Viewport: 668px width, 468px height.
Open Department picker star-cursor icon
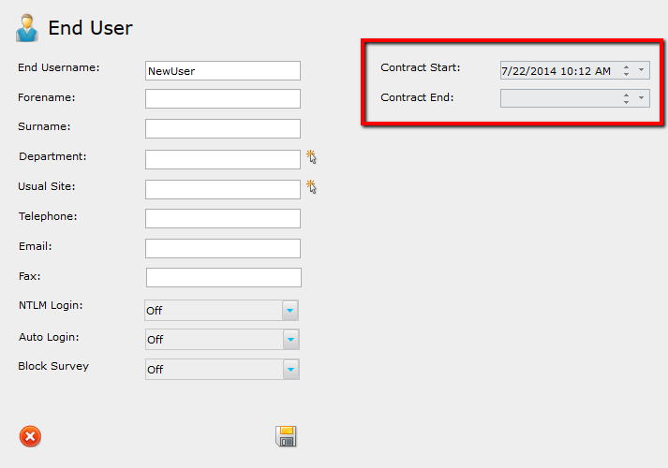pos(311,157)
